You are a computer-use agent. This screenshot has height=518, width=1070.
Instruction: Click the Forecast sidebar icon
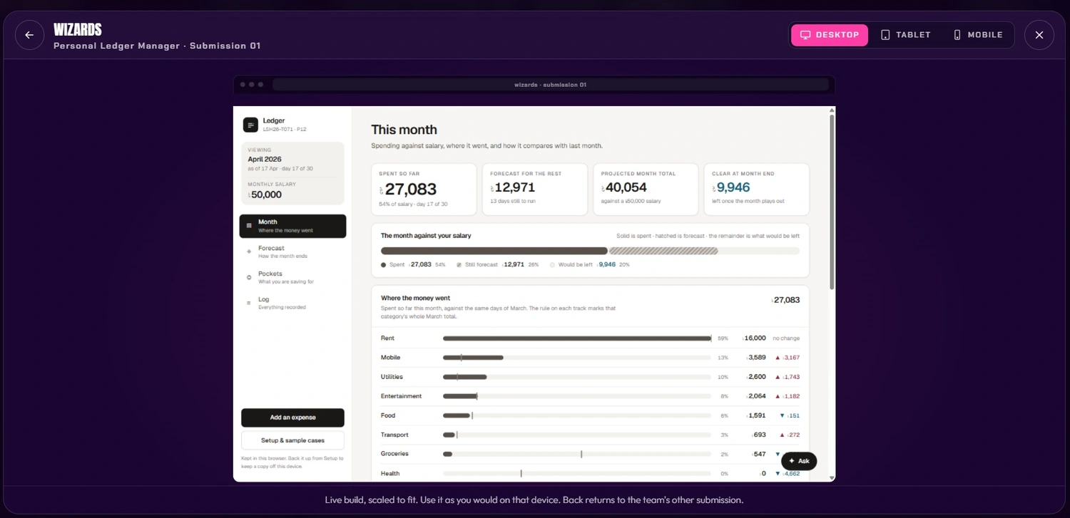249,252
